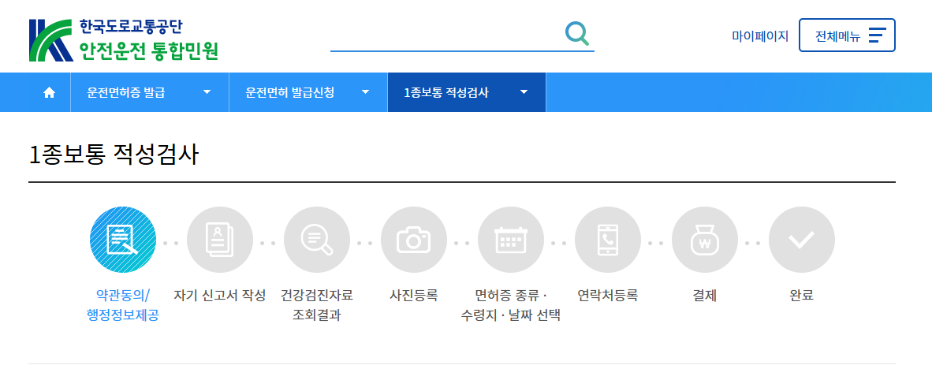Image resolution: width=932 pixels, height=380 pixels.
Task: Click the magnifier search icon
Action: pyautogui.click(x=576, y=33)
